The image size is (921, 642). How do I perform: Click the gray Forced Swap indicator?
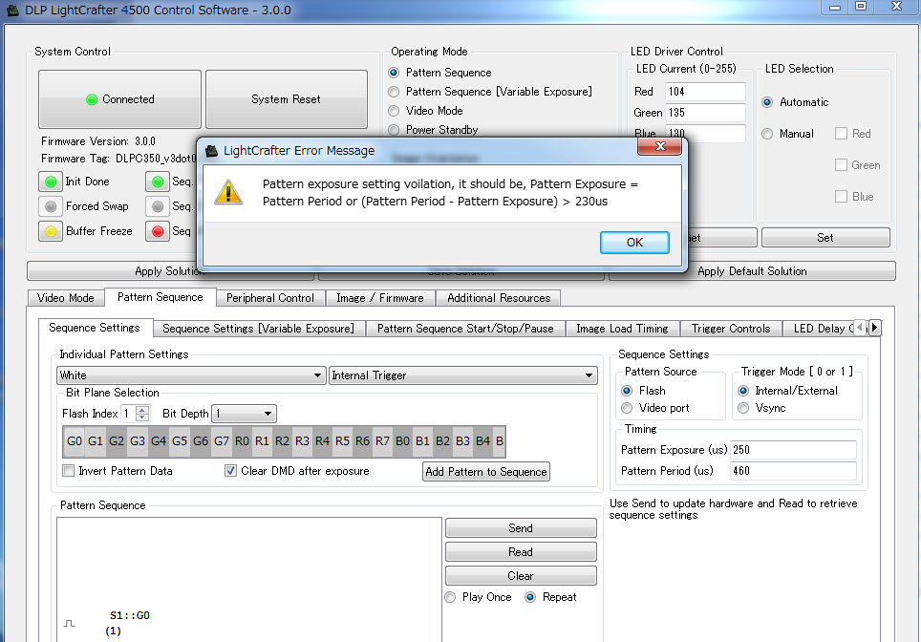(x=51, y=206)
